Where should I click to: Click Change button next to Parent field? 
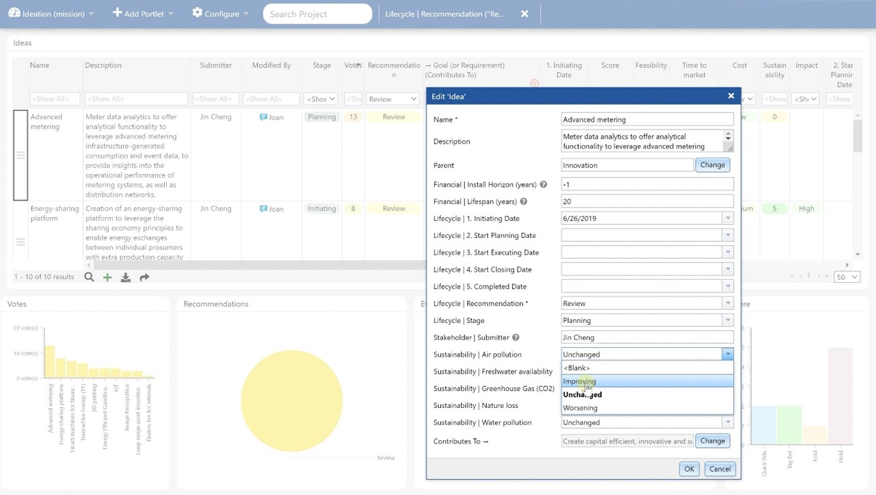point(712,165)
